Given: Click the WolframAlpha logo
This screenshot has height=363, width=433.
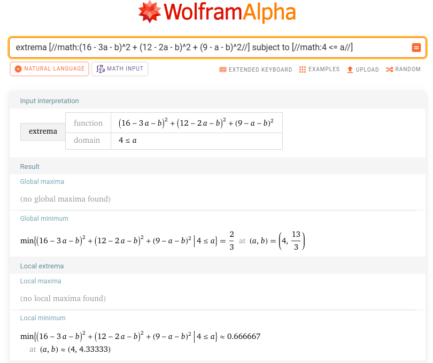Looking at the screenshot, I should (217, 12).
